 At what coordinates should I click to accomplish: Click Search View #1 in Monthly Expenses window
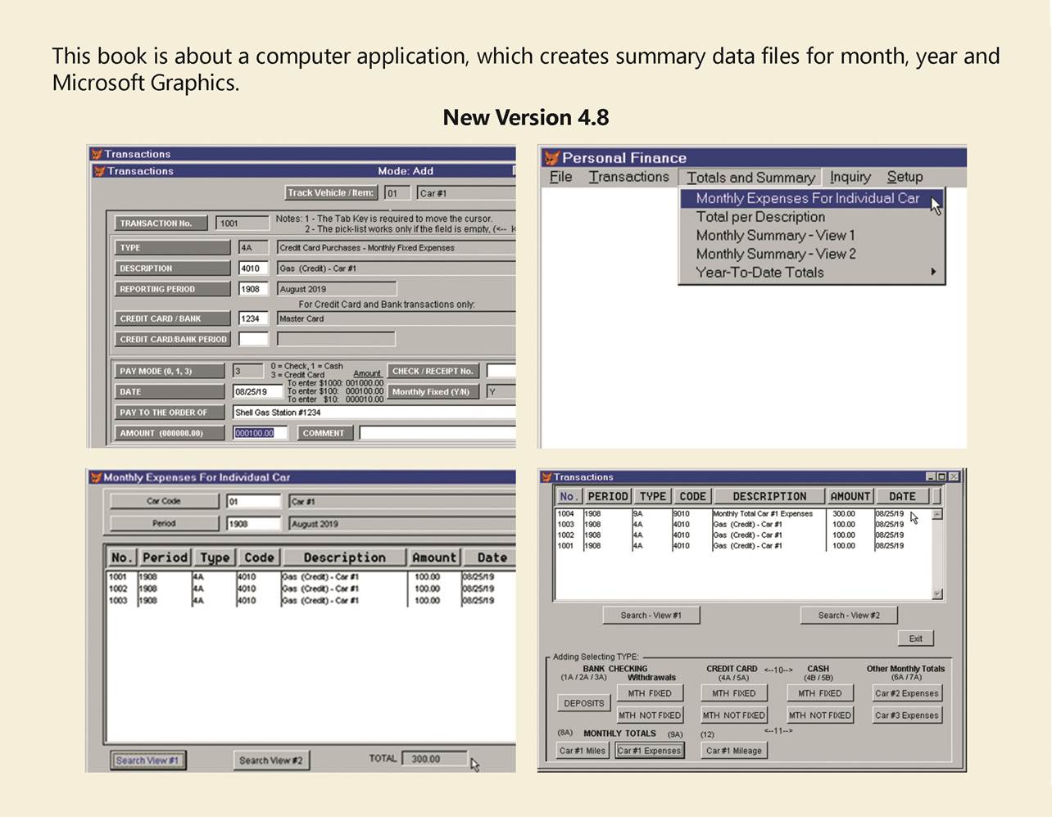pyautogui.click(x=147, y=761)
